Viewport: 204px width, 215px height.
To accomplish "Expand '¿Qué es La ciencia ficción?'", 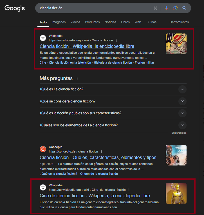I will pos(113,89).
